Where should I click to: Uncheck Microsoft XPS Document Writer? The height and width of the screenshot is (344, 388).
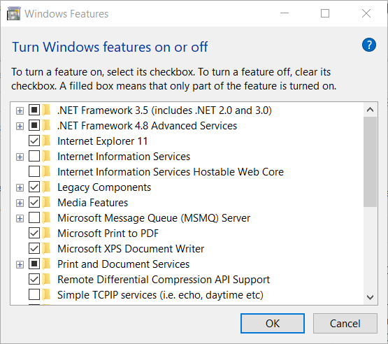[x=34, y=248]
